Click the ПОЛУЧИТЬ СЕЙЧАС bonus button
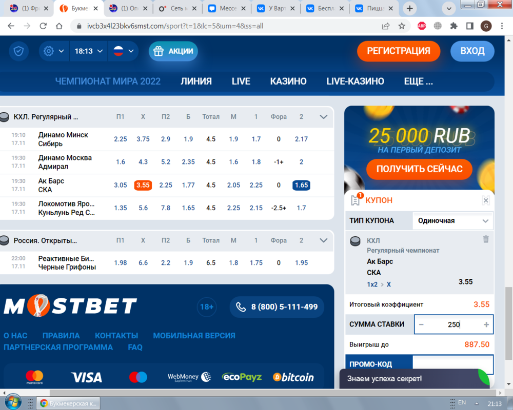The height and width of the screenshot is (410, 513). tap(419, 169)
